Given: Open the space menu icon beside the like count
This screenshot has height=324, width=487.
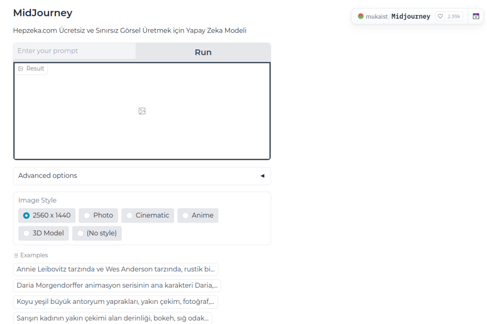Looking at the screenshot, I should tap(476, 16).
